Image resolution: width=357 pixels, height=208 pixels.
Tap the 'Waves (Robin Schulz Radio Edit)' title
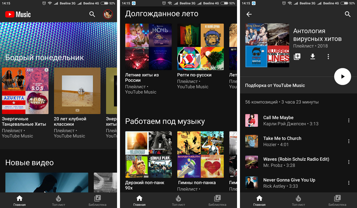point(296,159)
